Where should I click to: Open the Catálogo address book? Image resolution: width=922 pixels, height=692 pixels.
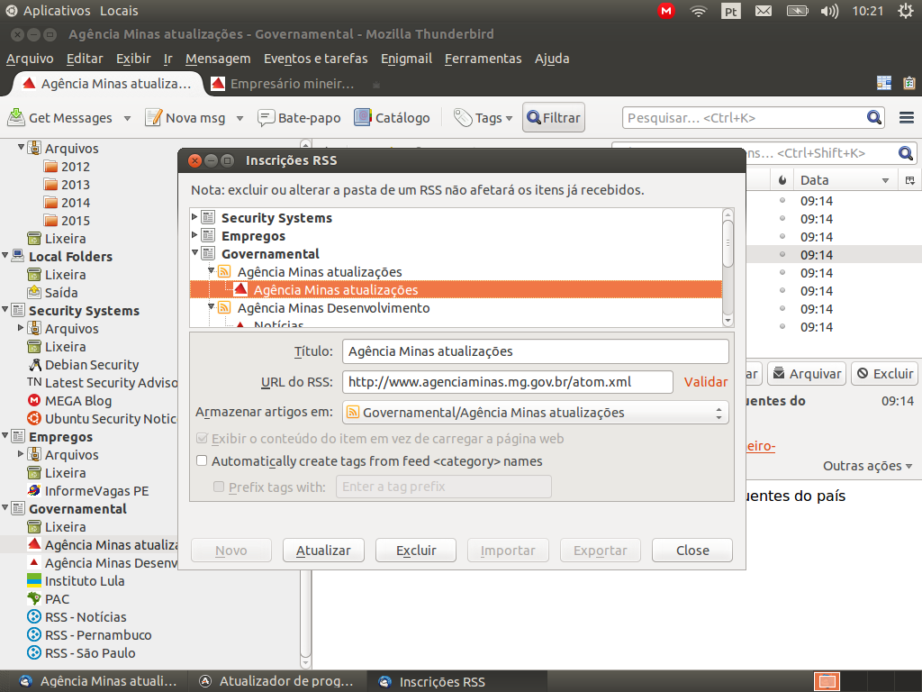393,118
